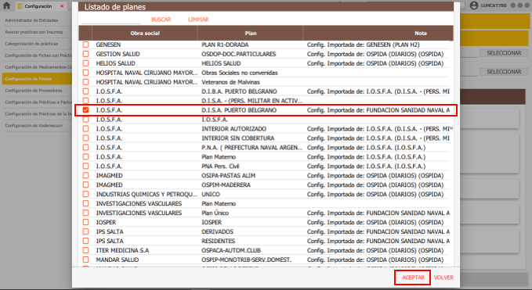The image size is (532, 290).
Task: Uncheck D.I.S.A. PUERTO BELGRANO row checkbox
Action: (85, 110)
